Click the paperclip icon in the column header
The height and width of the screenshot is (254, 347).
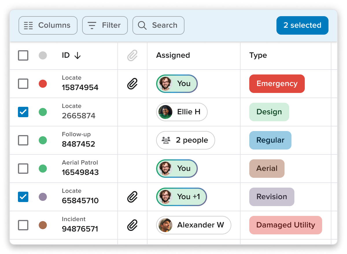pyautogui.click(x=132, y=55)
